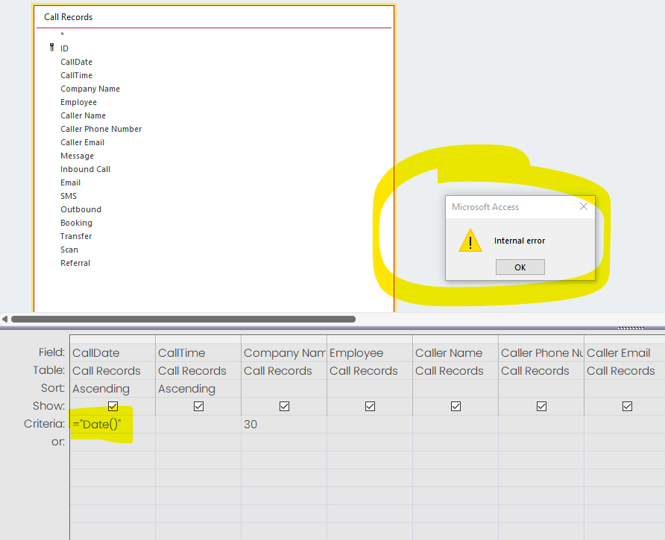
Task: Select Referral field in Call Records list
Action: pos(75,263)
